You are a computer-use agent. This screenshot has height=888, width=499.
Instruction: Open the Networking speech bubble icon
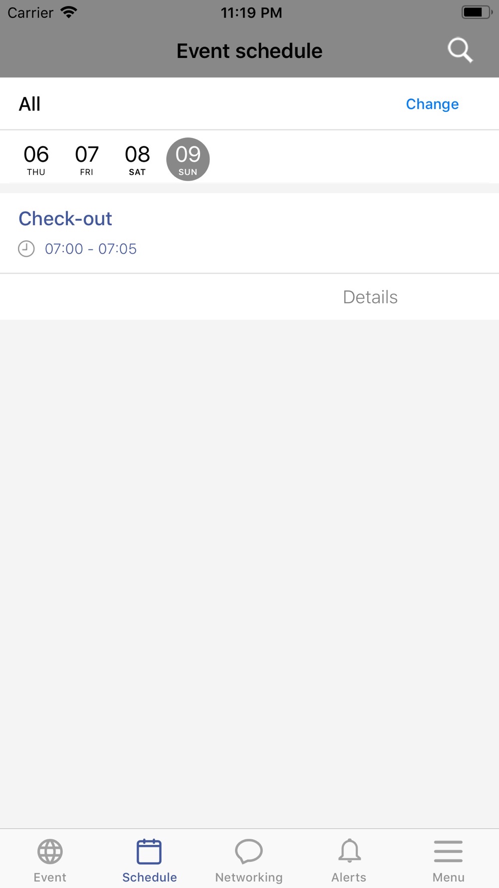249,852
